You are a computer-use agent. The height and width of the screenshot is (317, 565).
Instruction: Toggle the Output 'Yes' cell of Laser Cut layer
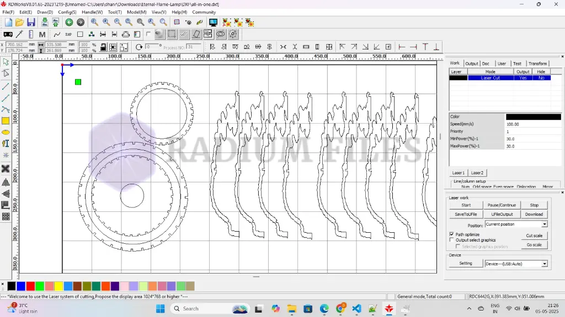[523, 78]
